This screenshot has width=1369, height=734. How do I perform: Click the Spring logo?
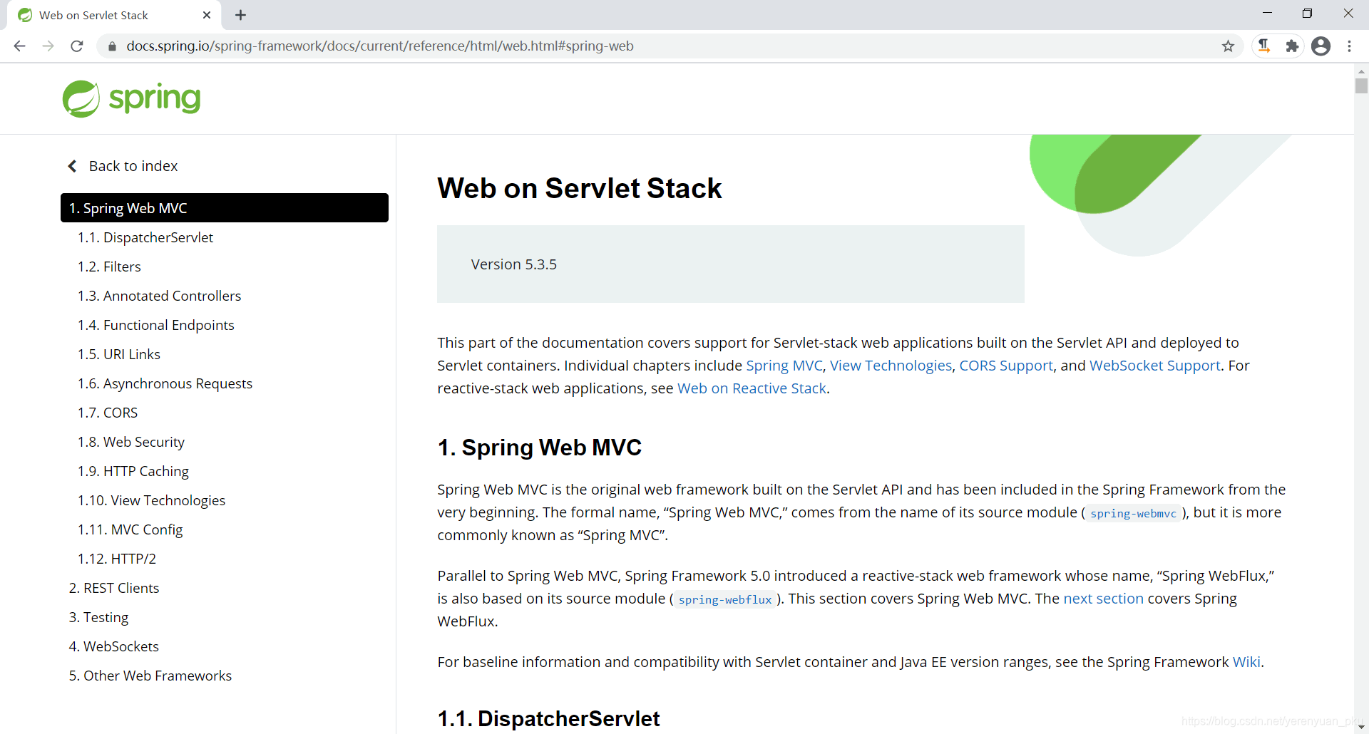tap(131, 98)
